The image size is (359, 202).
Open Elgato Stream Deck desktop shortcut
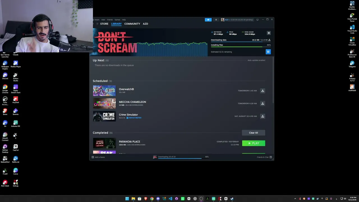click(x=15, y=88)
